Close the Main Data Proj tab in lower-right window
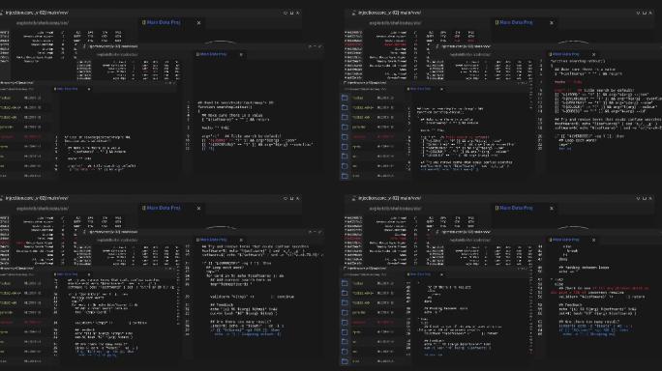This screenshot has height=371, width=662. 552,209
